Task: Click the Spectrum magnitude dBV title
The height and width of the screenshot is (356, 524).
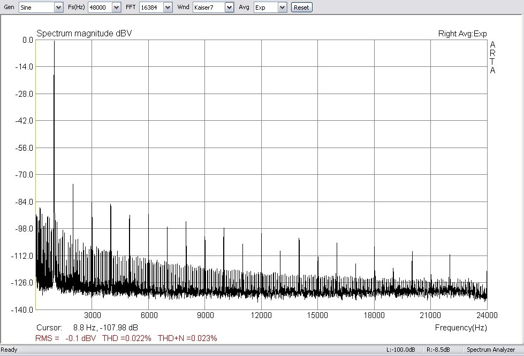Action: coord(84,33)
